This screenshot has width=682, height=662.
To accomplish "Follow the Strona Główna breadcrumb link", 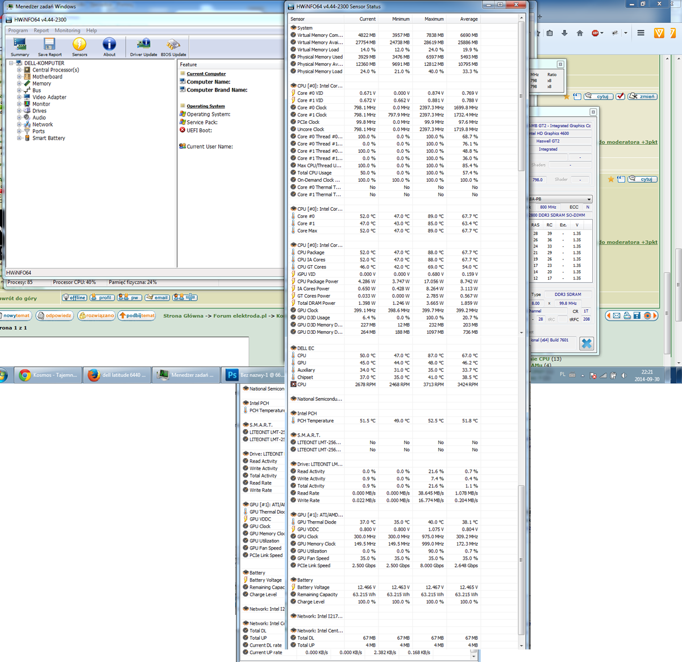I will click(183, 316).
